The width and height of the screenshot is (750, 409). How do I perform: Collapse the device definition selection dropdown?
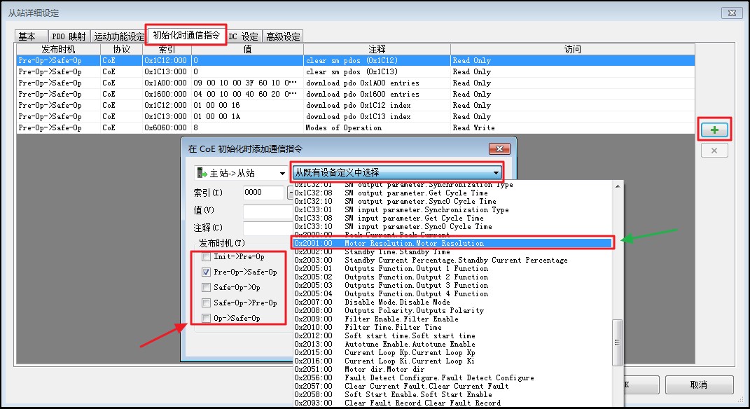[496, 173]
